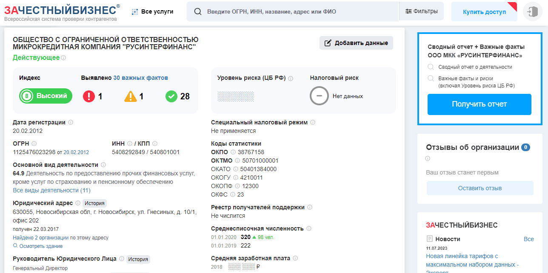Click the info icon near Уровень риска (ЦБ РФ)
The width and height of the screenshot is (548, 273).
[x=291, y=78]
